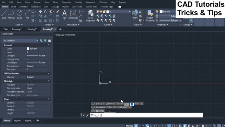
Task: Open the No selection dropdown
Action: point(21,41)
